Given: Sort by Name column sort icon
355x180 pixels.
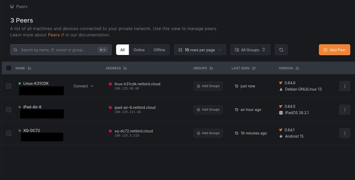Looking at the screenshot, I should (x=29, y=68).
